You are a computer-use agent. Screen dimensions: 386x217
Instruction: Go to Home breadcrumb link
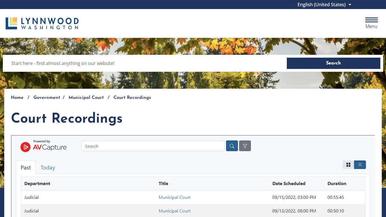(17, 97)
